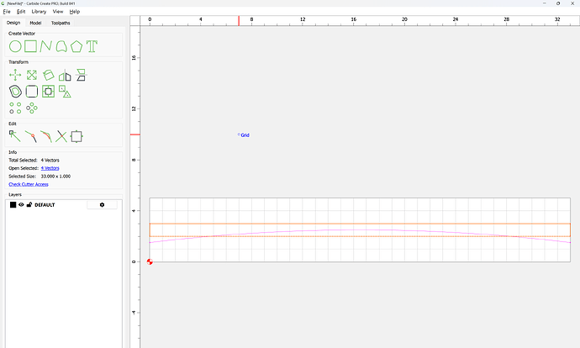580x348 pixels.
Task: Switch to the Model tab
Action: click(35, 23)
